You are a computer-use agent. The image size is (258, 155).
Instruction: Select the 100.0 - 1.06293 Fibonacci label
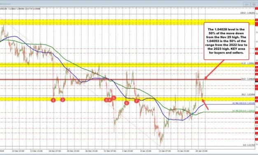247,13
